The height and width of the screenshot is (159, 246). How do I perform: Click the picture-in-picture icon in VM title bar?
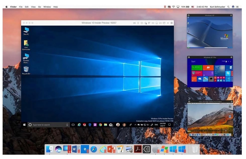164,23
